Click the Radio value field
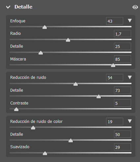Viewport: 140px width, 162px height. click(x=123, y=34)
